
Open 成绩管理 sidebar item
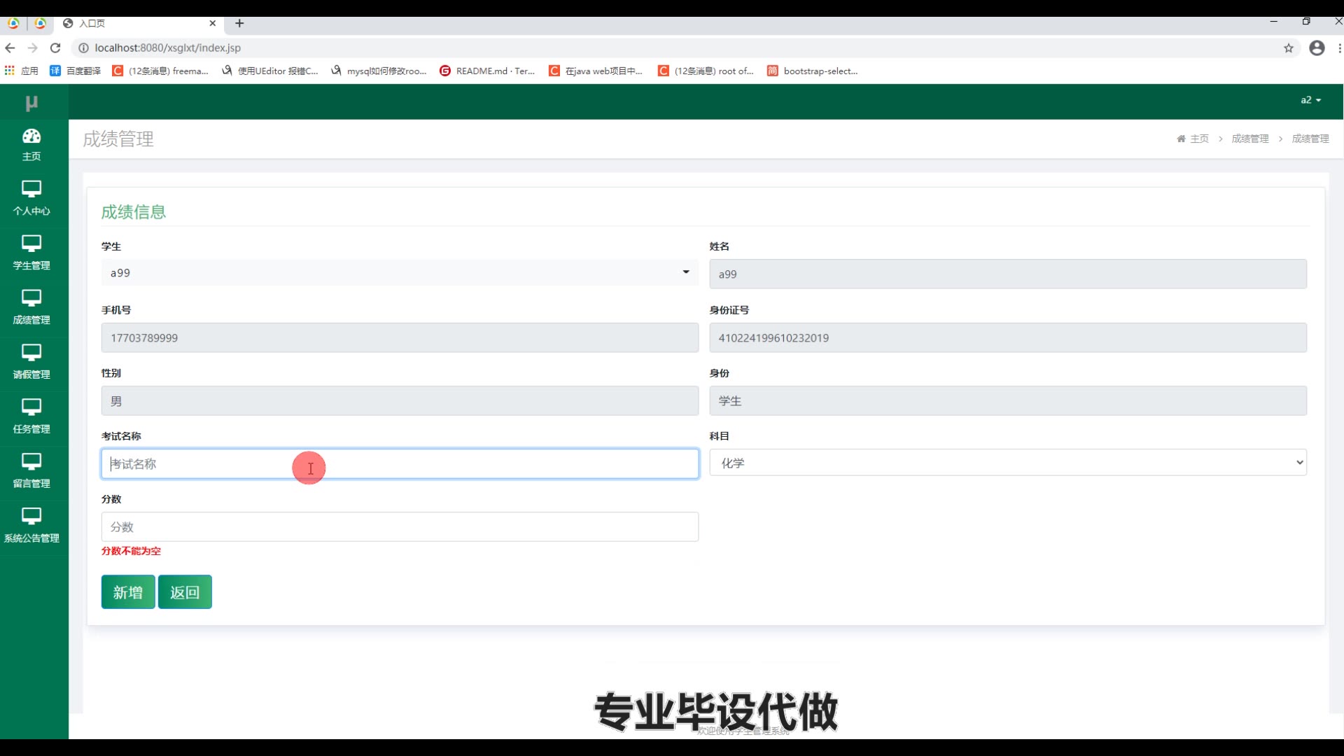click(31, 308)
